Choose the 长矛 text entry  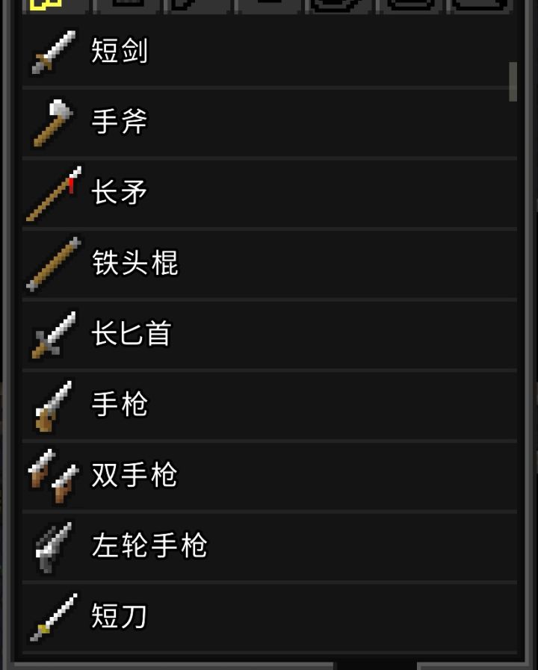(x=120, y=192)
